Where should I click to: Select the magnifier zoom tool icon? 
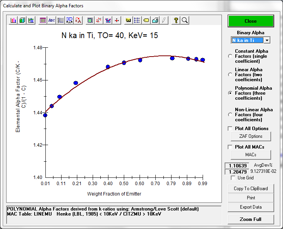pos(185,20)
